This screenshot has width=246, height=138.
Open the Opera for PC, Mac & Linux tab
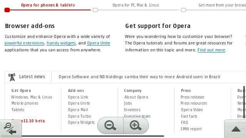(x=136, y=5)
